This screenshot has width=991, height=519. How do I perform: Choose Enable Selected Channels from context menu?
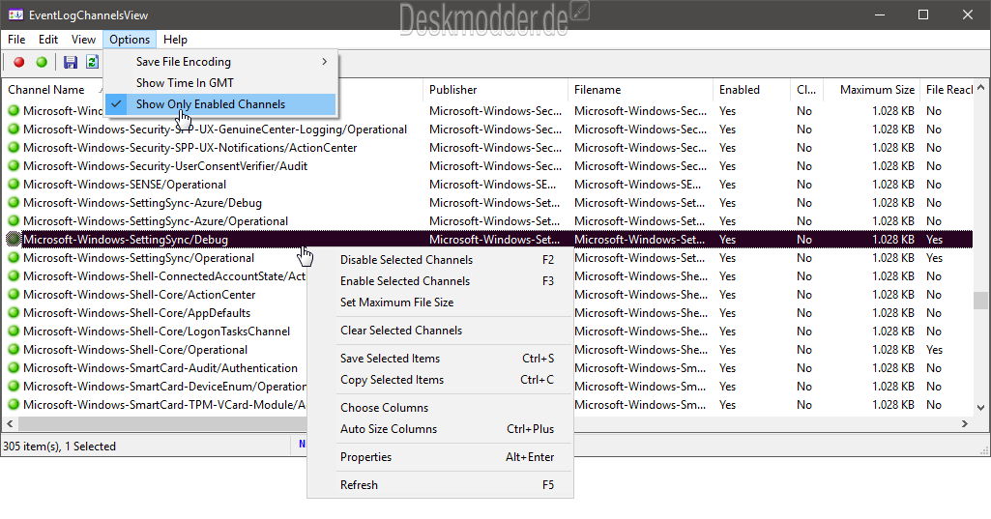441,281
